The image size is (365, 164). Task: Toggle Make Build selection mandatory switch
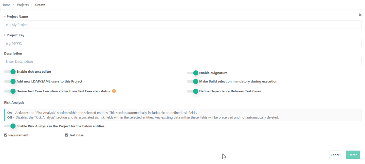[x=193, y=81]
